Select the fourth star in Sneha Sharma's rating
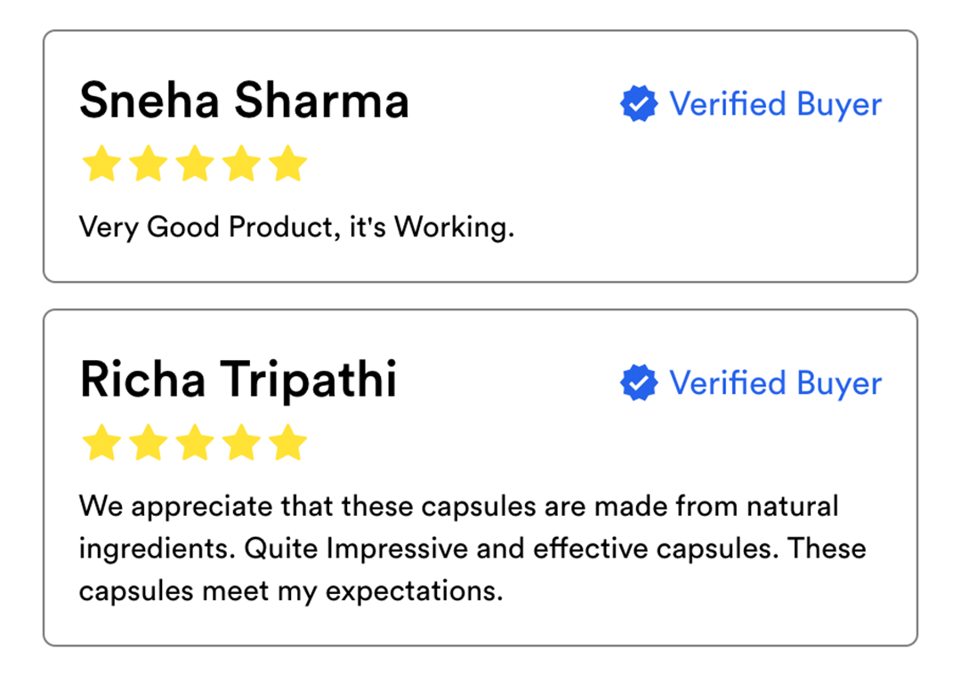The height and width of the screenshot is (674, 961). click(240, 164)
